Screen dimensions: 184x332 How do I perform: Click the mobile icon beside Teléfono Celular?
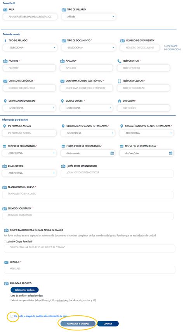click(119, 81)
